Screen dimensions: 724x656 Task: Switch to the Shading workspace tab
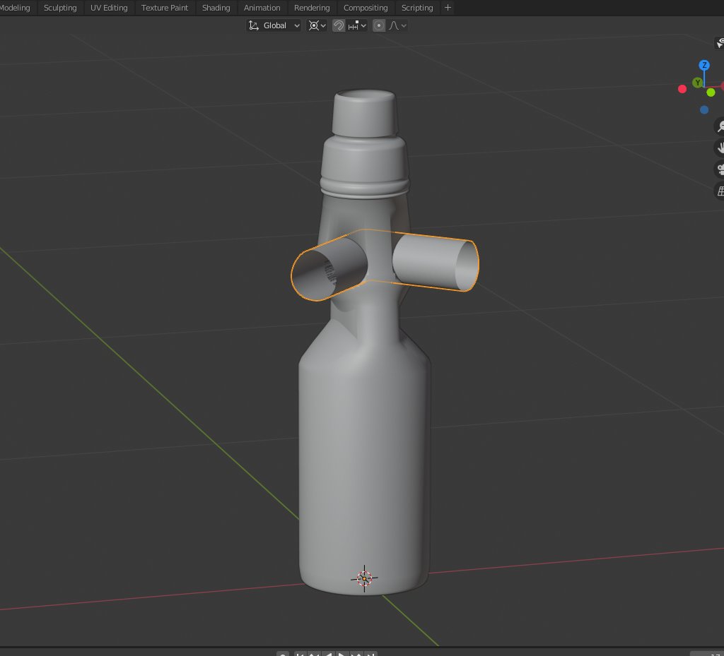216,8
